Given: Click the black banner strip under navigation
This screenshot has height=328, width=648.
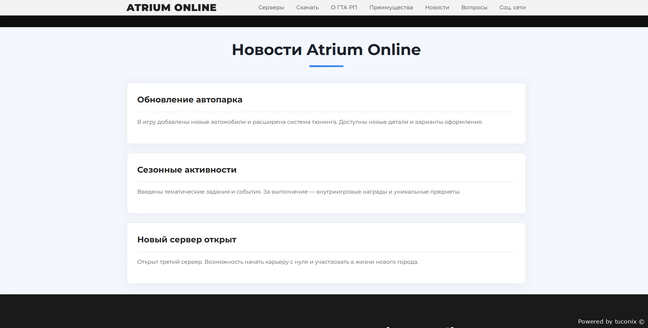Looking at the screenshot, I should tap(324, 21).
